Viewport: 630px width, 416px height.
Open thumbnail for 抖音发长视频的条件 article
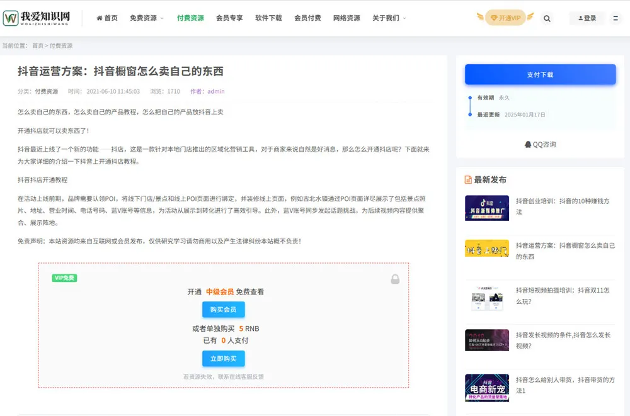tap(487, 340)
